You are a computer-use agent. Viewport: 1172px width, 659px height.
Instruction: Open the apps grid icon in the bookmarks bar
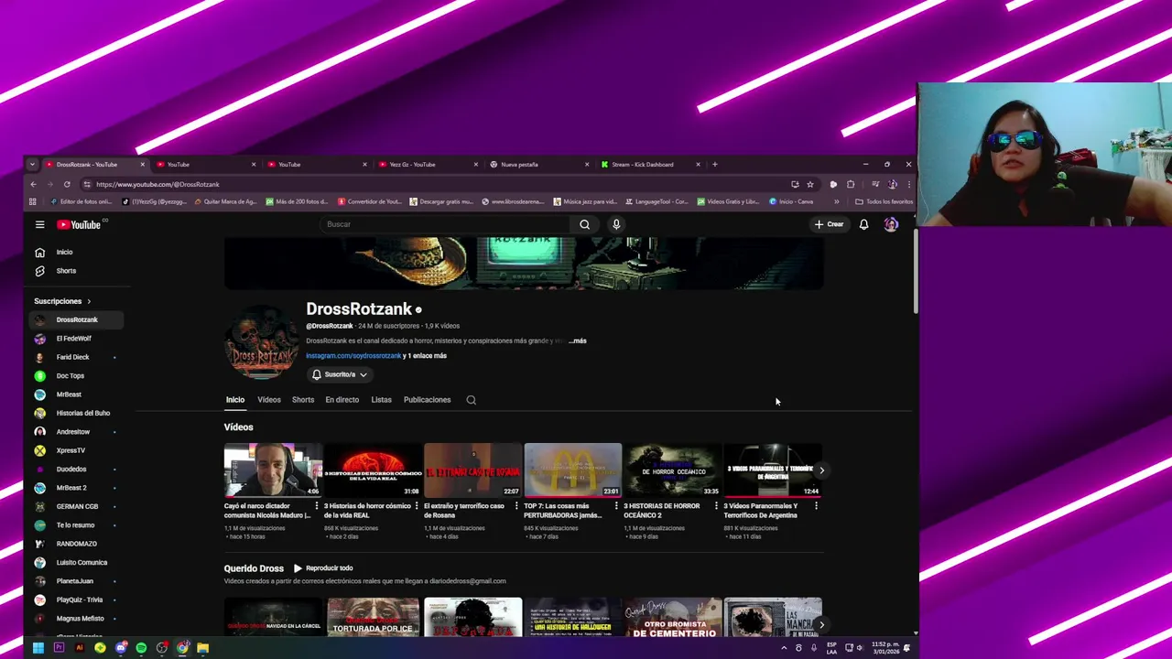click(33, 201)
